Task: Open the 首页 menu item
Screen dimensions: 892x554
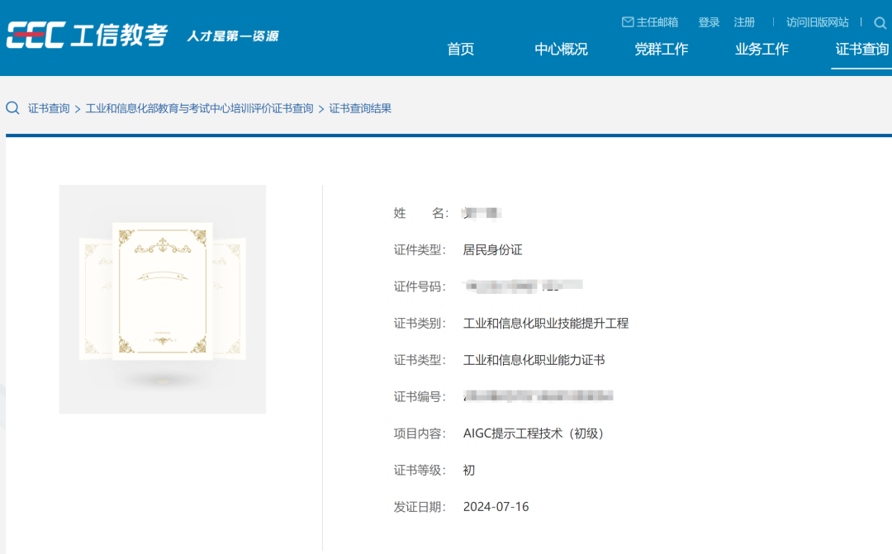Action: click(x=461, y=50)
